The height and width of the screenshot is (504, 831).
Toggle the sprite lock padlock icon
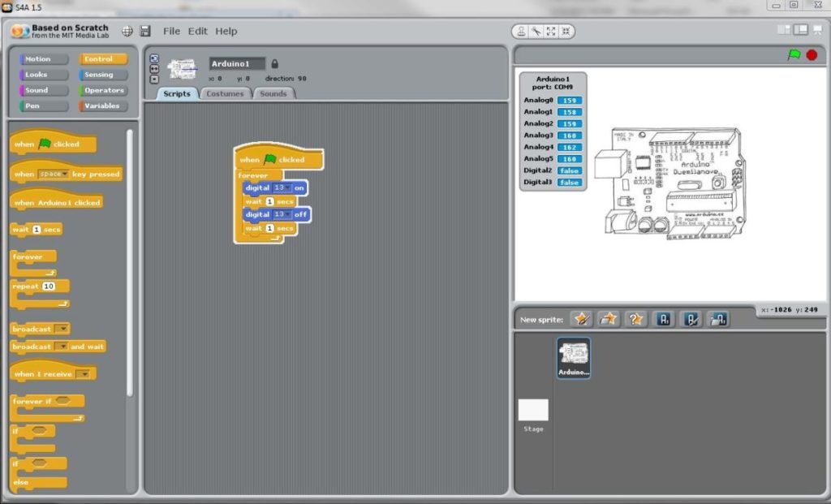[274, 63]
